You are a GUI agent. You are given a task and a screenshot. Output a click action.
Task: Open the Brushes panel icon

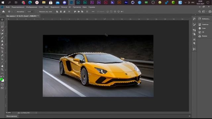coord(194,24)
